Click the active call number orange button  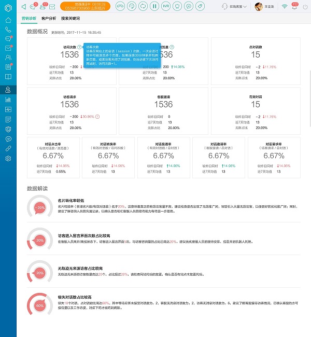tap(92, 6)
